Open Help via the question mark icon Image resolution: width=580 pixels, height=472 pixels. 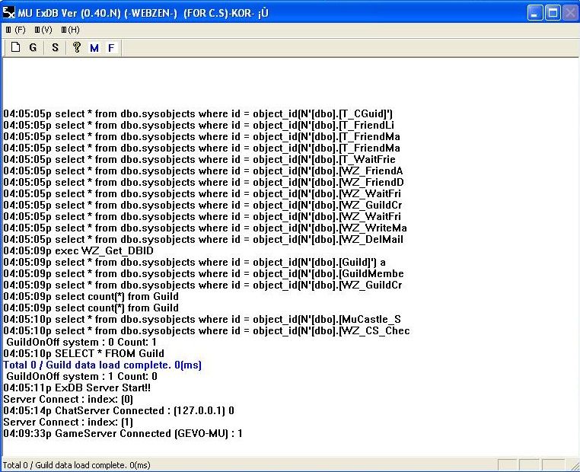coord(76,47)
